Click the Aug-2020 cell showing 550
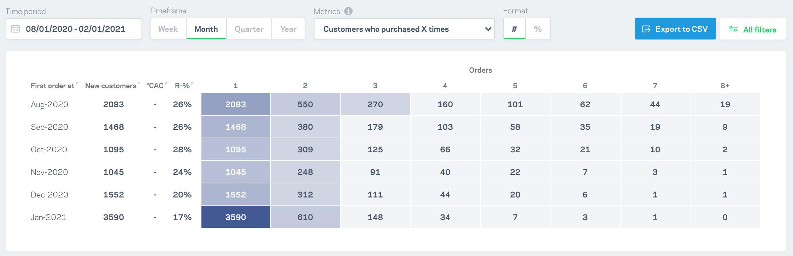793x256 pixels. (x=305, y=104)
